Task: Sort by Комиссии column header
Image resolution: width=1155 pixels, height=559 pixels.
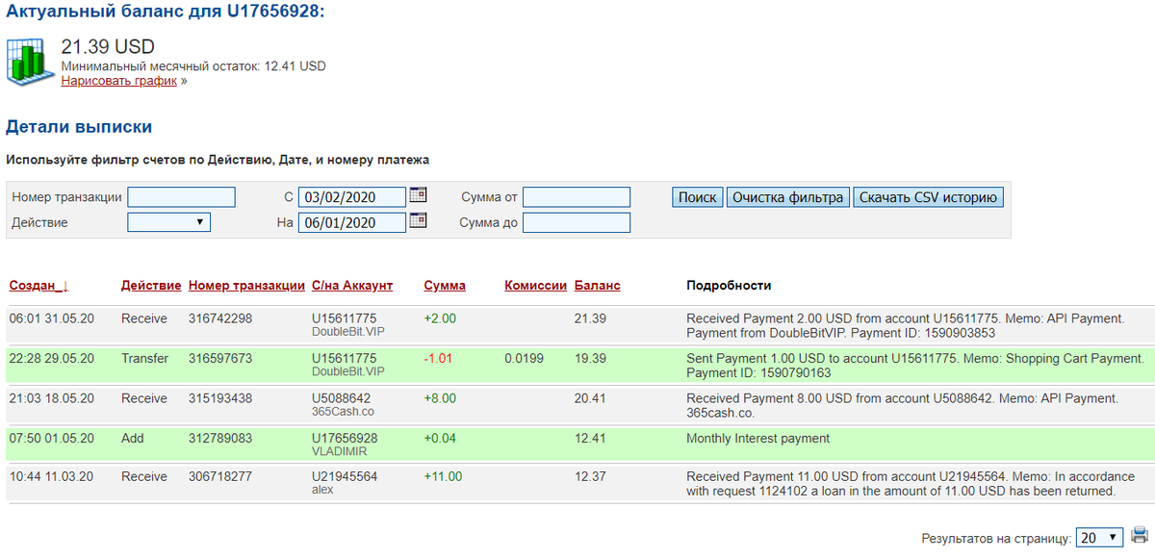Action: tap(535, 286)
